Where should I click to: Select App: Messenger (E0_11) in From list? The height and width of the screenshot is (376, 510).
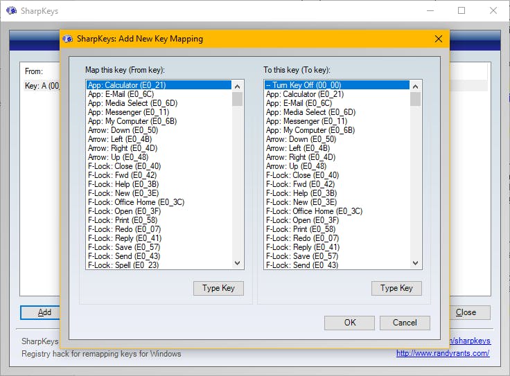[159, 112]
